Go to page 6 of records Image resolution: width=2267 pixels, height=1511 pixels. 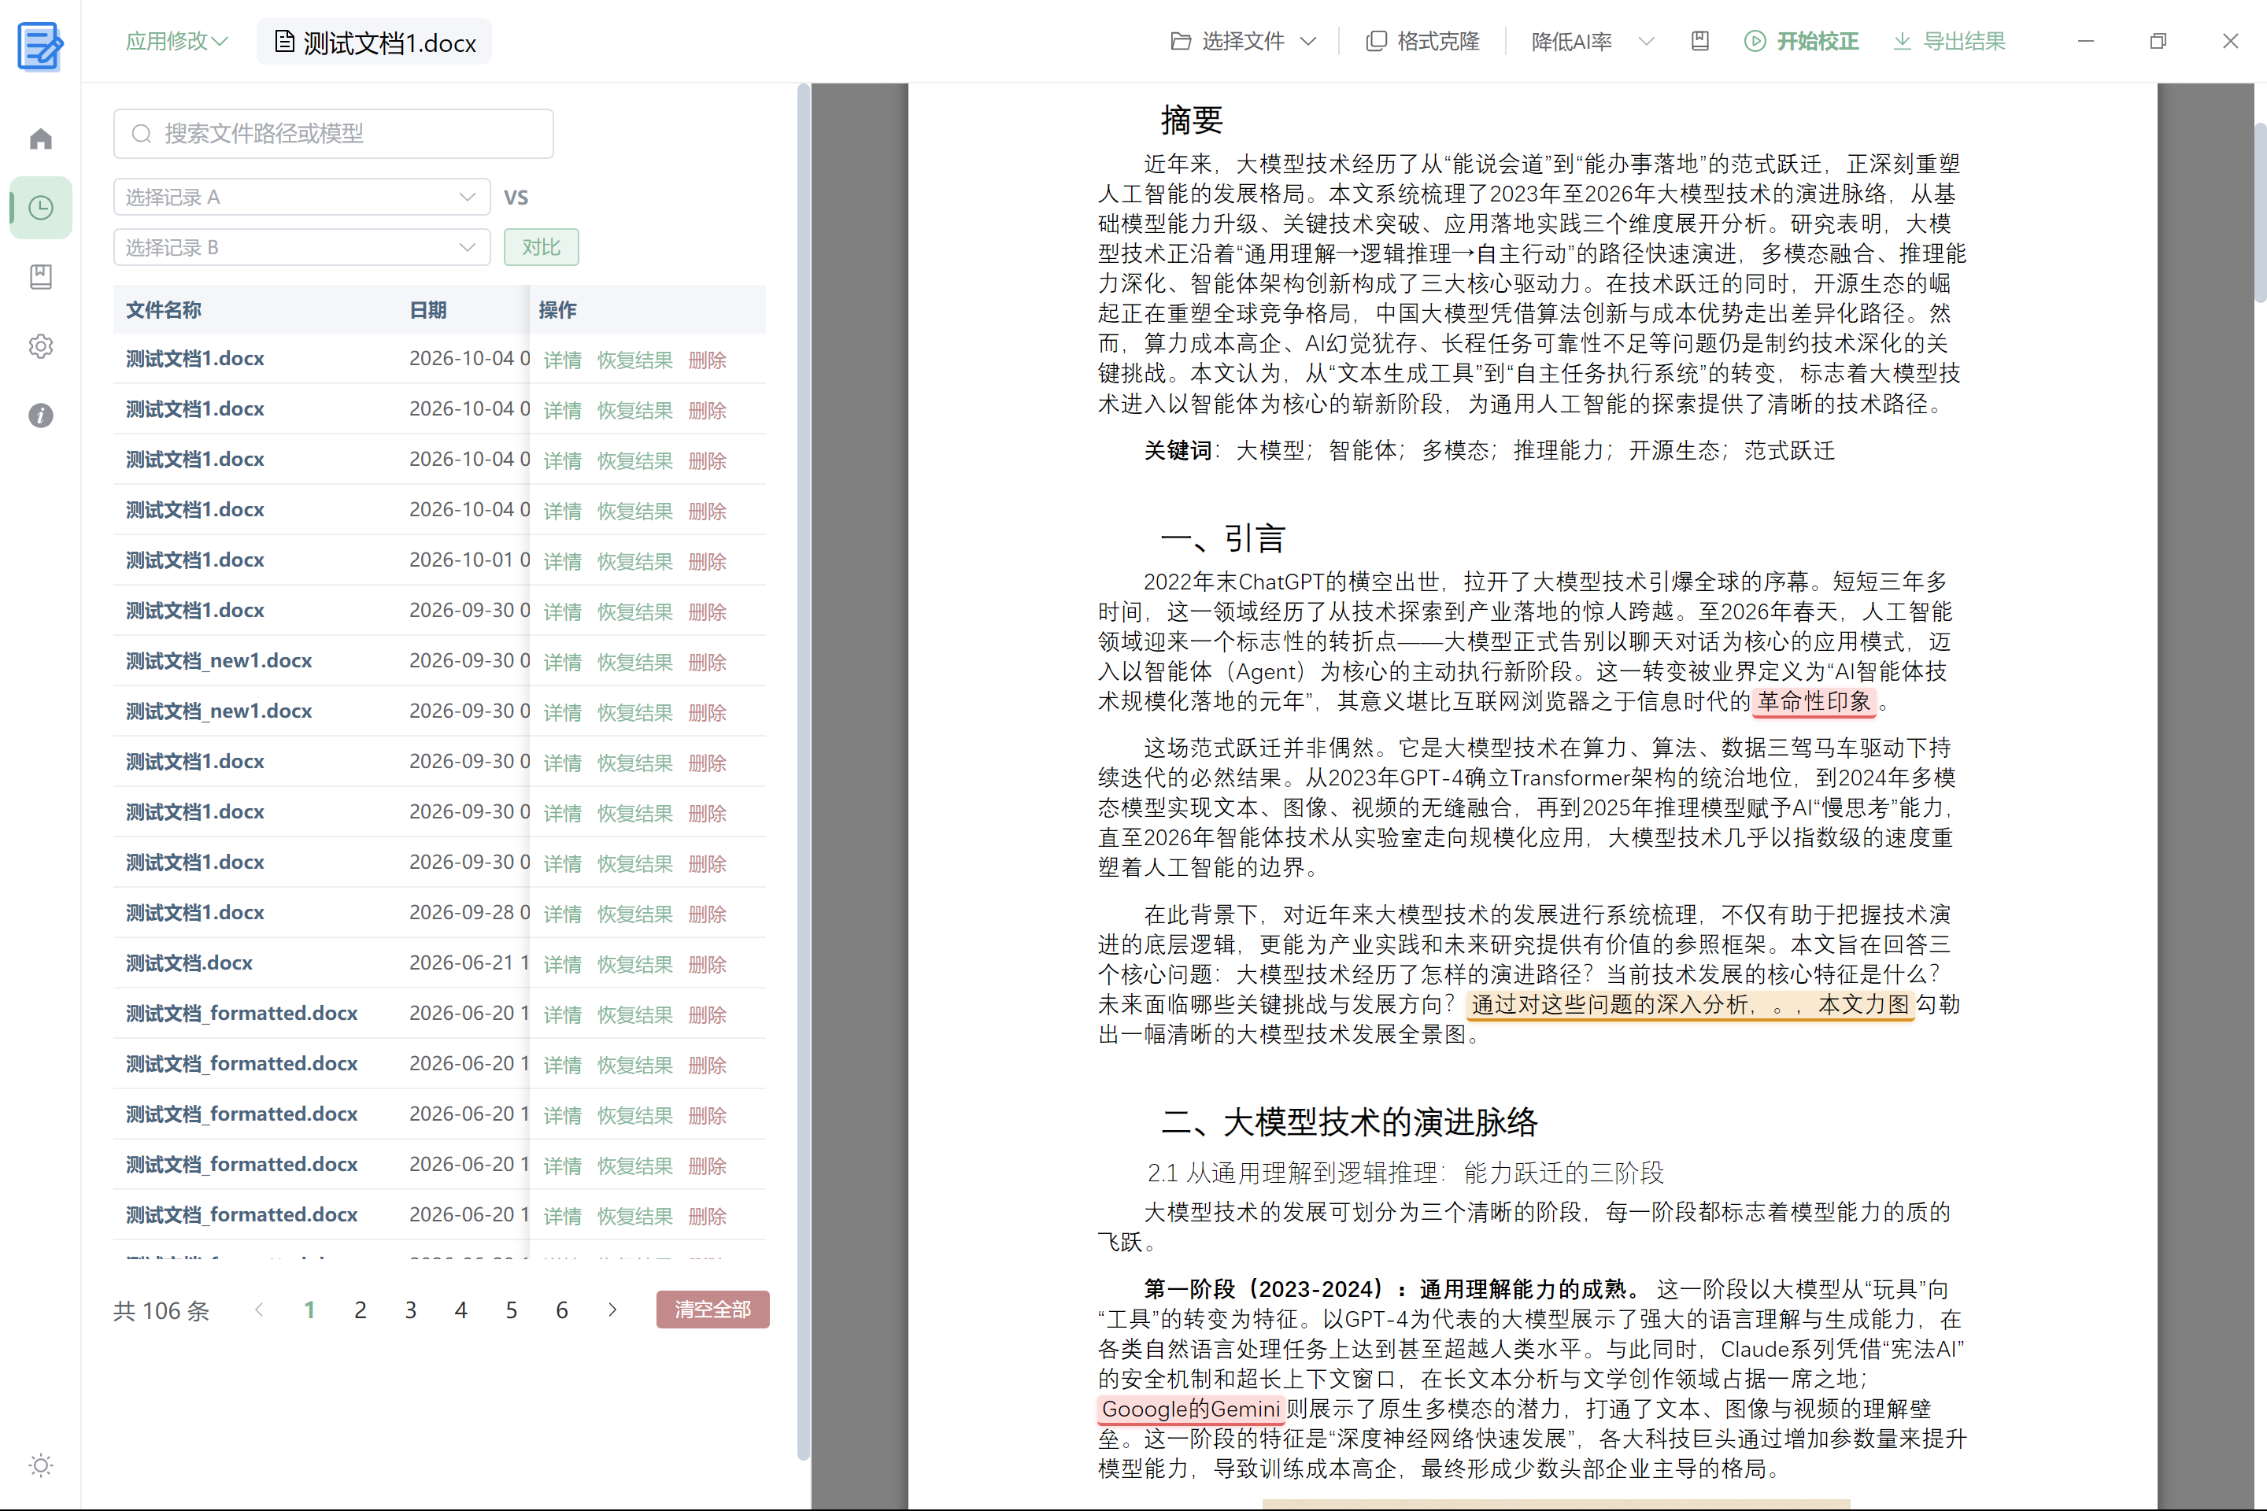pyautogui.click(x=562, y=1310)
